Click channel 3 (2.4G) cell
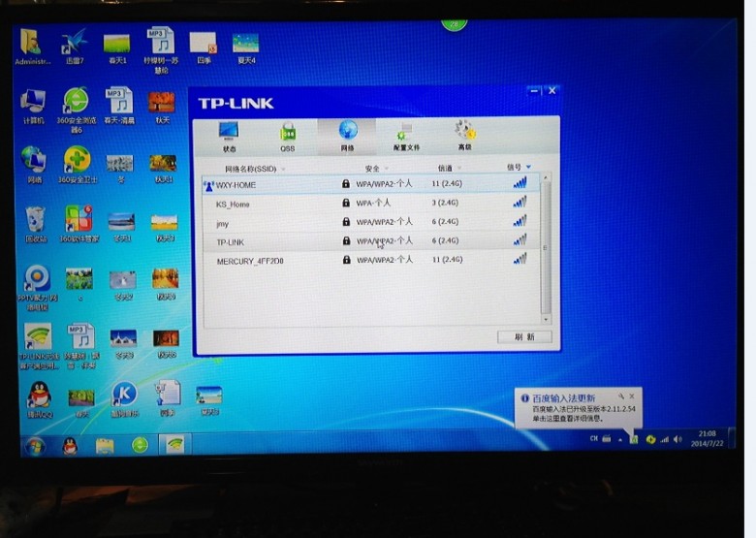The image size is (756, 538). [445, 203]
